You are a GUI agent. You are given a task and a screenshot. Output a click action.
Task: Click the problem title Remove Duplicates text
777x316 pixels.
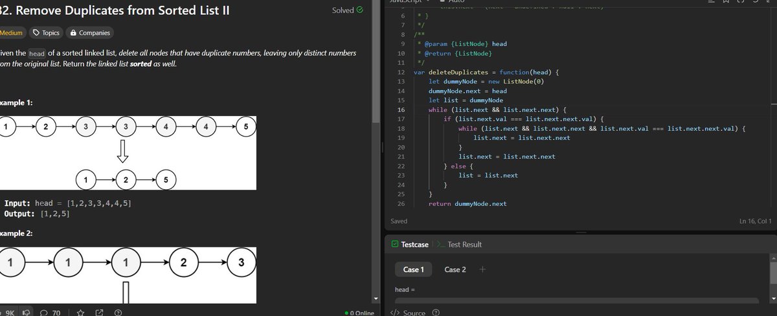114,10
